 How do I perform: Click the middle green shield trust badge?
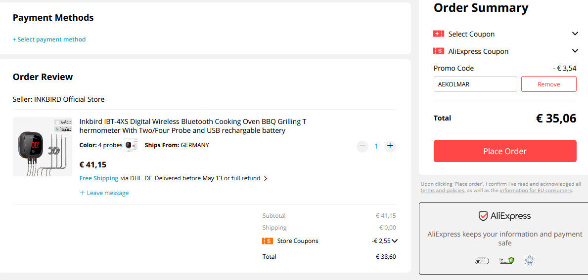click(x=506, y=261)
